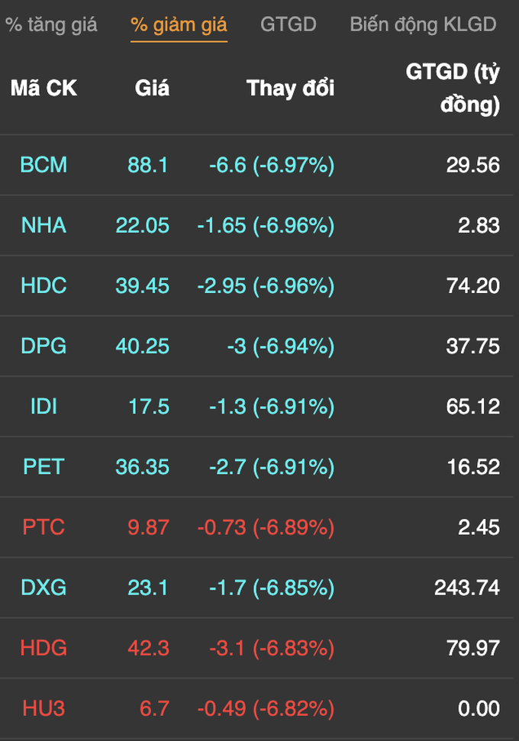Select the HDG ticker in red

pyautogui.click(x=44, y=648)
